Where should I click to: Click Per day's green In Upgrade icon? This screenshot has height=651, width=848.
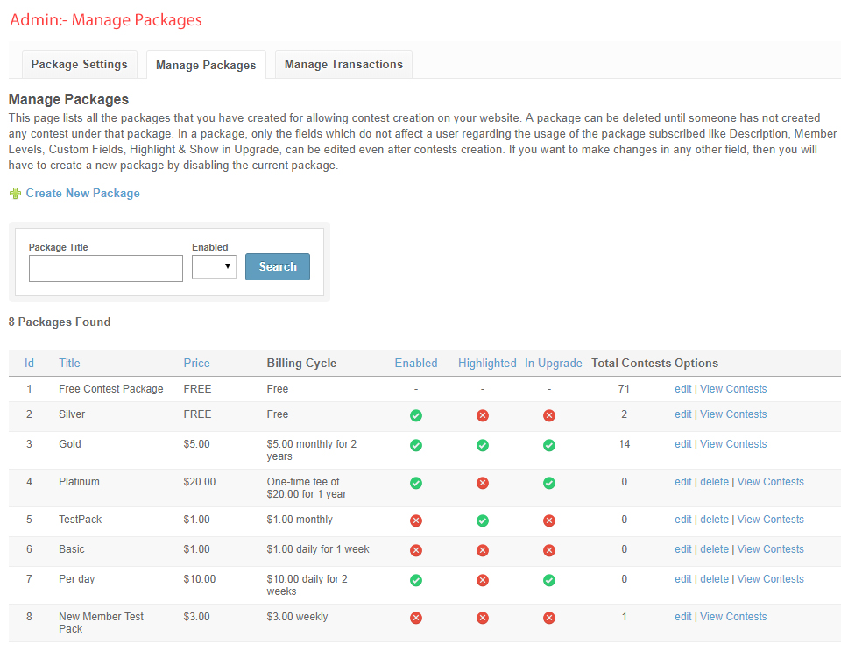pos(549,580)
